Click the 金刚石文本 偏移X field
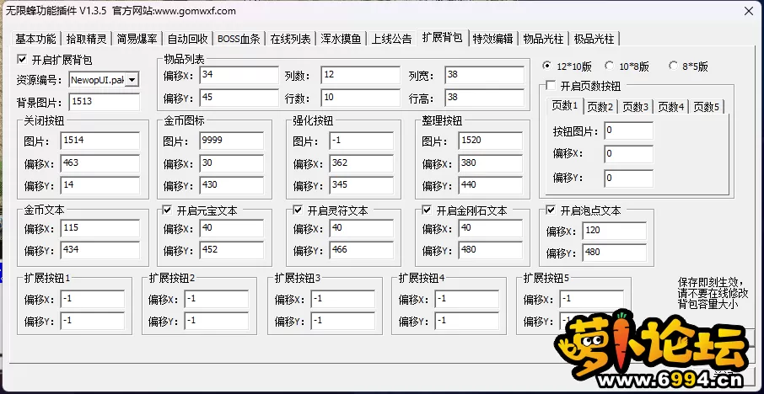This screenshot has width=764, height=394. 490,228
